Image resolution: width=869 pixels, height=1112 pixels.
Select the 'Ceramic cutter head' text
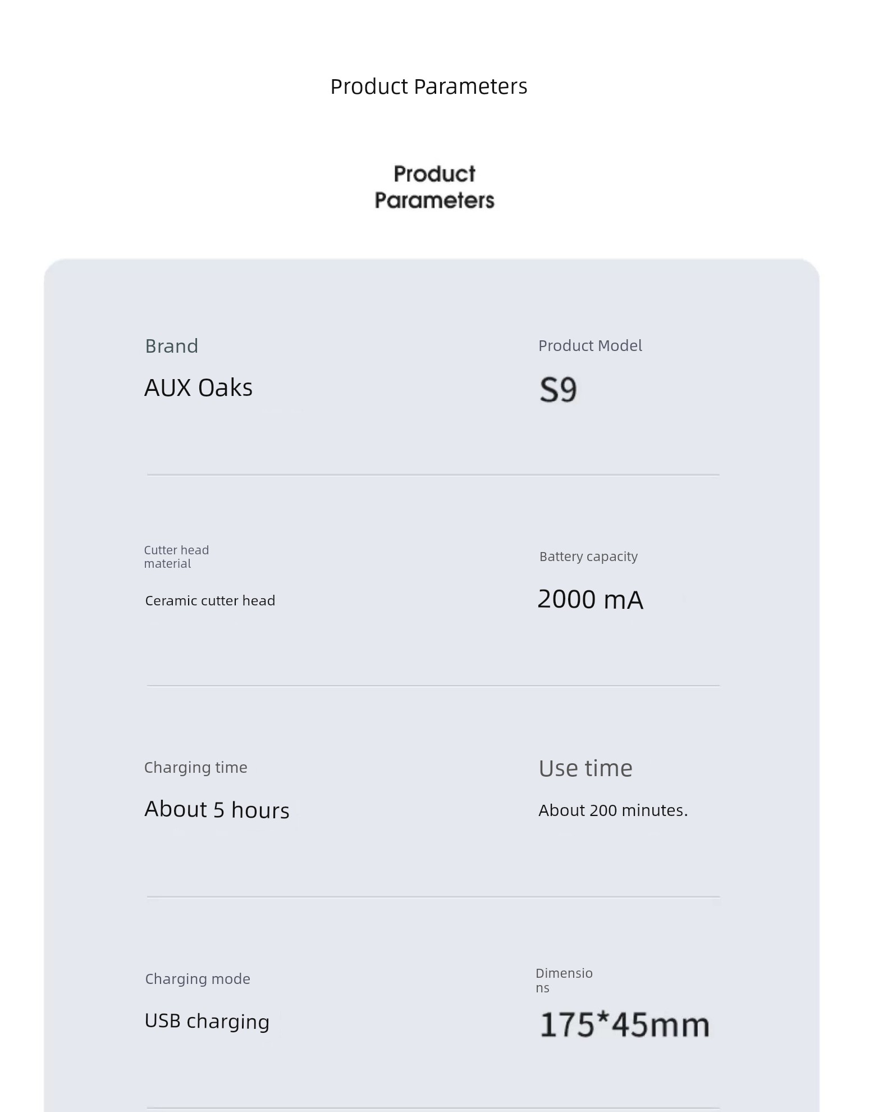(x=210, y=600)
